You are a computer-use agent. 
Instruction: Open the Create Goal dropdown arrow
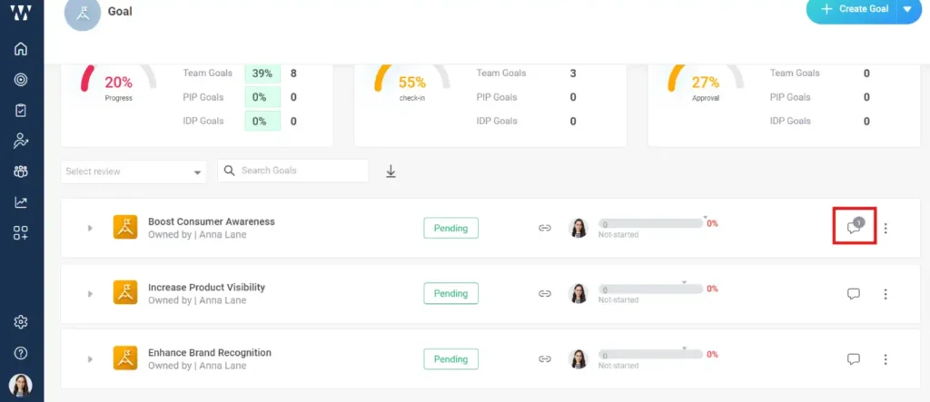point(907,9)
